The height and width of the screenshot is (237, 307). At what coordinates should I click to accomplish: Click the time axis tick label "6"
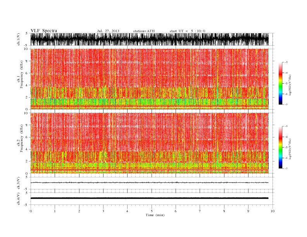176,211
